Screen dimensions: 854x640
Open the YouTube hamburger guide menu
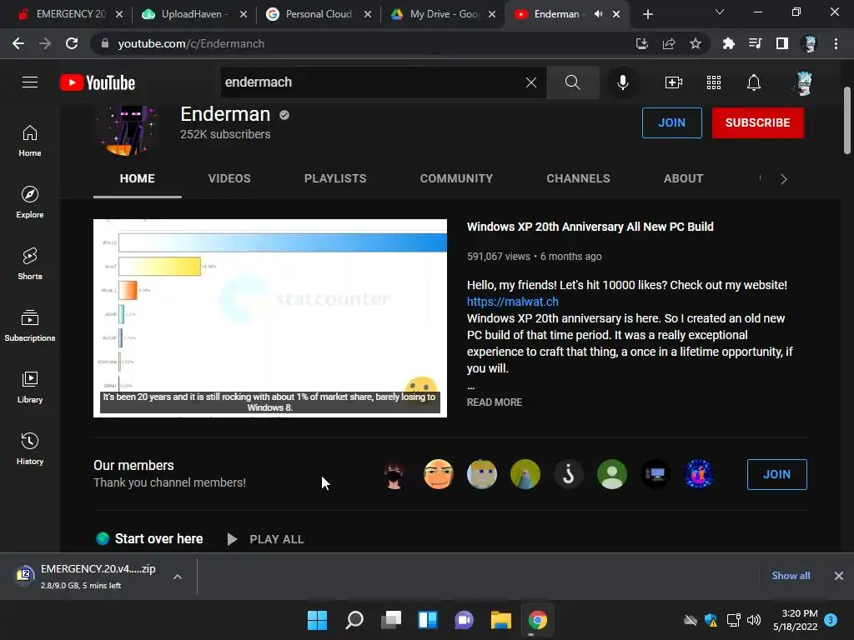click(x=30, y=82)
